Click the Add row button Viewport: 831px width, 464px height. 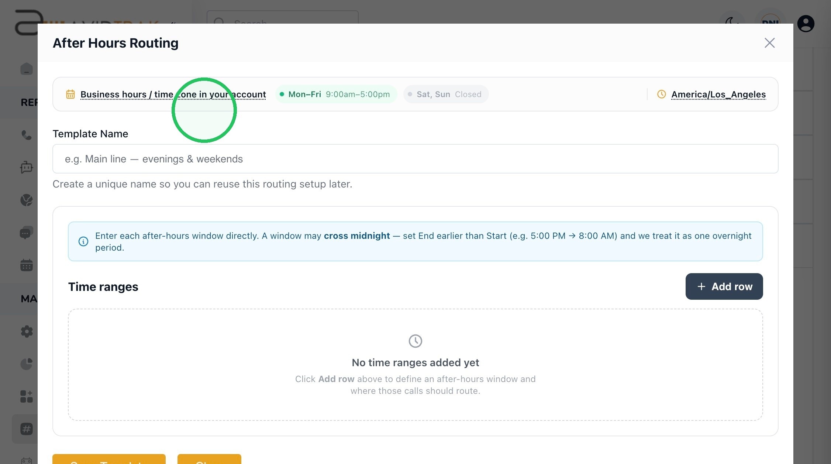pos(724,286)
